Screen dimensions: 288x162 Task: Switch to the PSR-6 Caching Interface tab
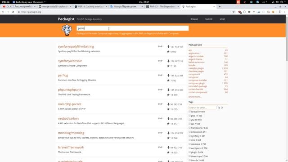(91, 7)
